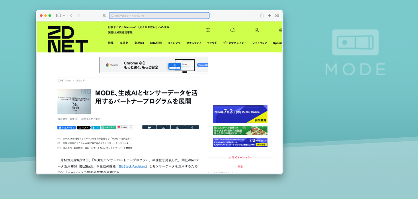
Task: Expand the sidebar dropdown chevron
Action: click(x=64, y=16)
